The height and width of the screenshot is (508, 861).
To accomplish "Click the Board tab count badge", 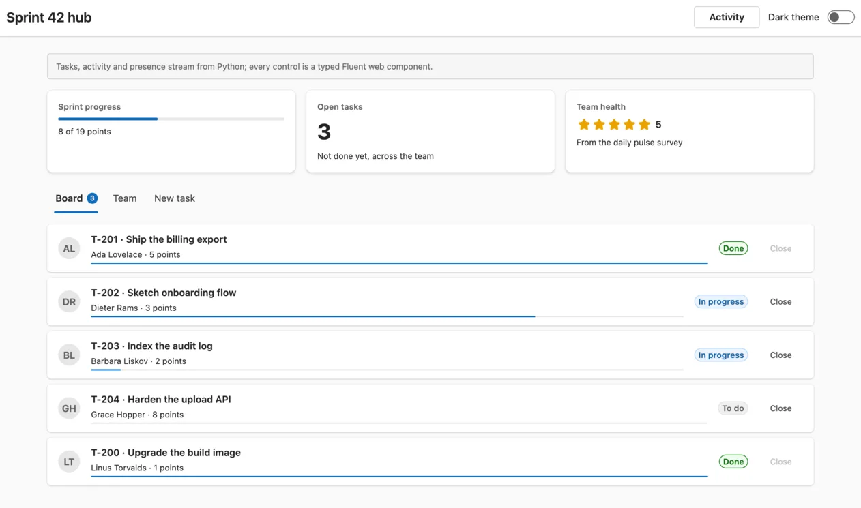I will tap(92, 198).
